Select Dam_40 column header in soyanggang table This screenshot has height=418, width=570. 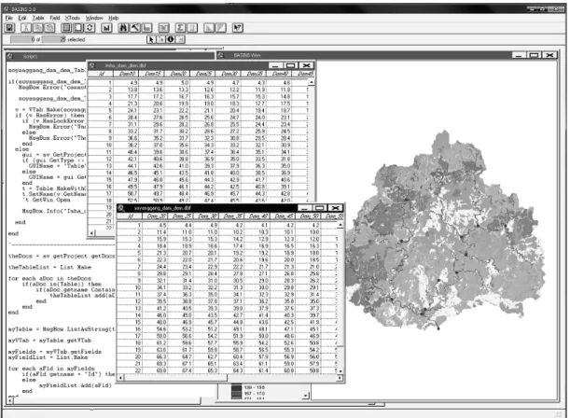(258, 216)
